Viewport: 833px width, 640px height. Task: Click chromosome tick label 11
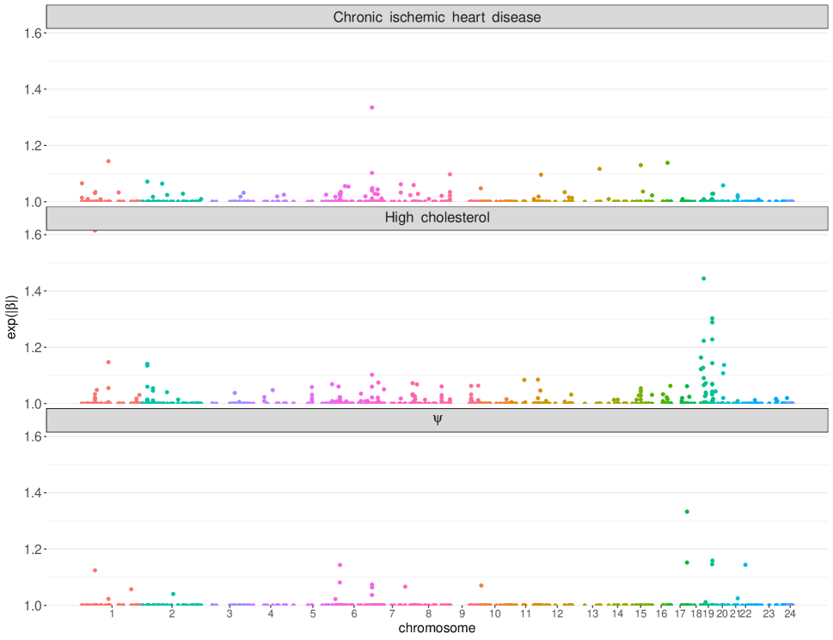[525, 614]
